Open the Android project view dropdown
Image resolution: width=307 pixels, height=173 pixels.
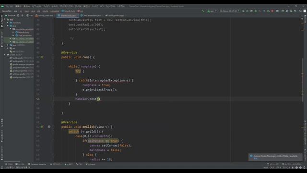(10, 15)
